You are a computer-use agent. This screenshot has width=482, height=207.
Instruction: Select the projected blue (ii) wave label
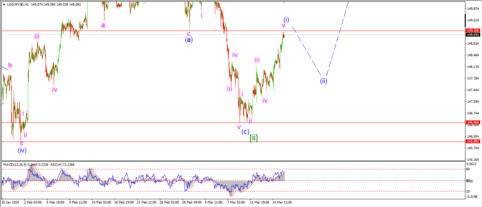[324, 81]
